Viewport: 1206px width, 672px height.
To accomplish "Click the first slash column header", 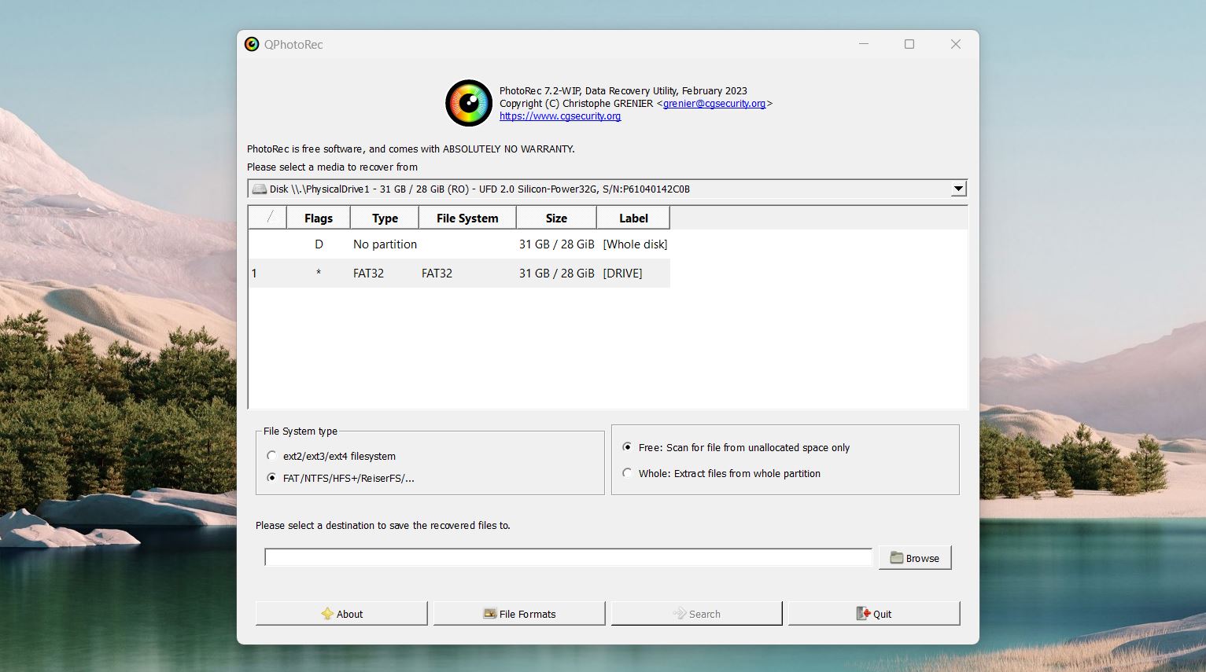I will [x=267, y=218].
